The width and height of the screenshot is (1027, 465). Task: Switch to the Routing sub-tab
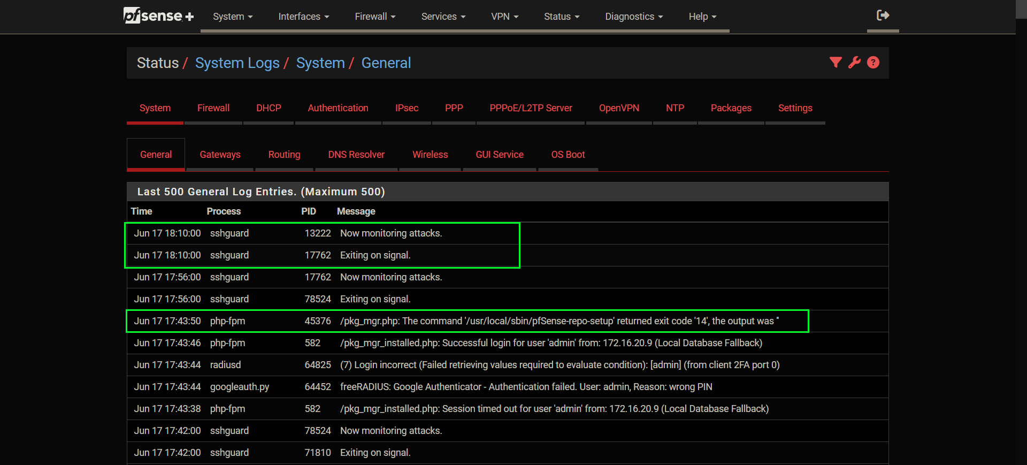[284, 155]
